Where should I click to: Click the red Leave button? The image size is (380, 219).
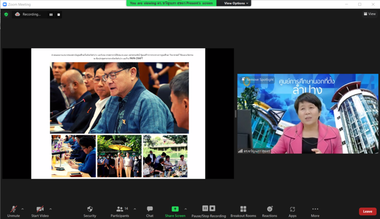pyautogui.click(x=367, y=211)
